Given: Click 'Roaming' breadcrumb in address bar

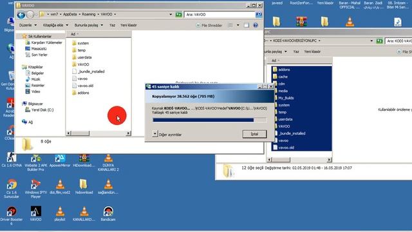Looking at the screenshot, I should (x=89, y=14).
